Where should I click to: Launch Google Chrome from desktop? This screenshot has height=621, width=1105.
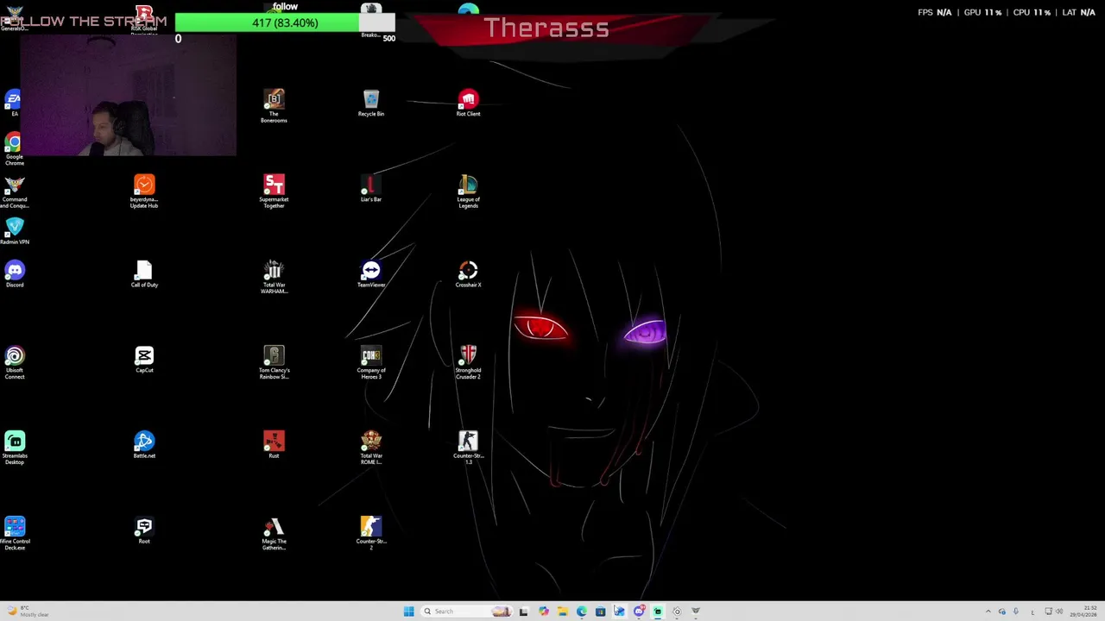pyautogui.click(x=14, y=148)
